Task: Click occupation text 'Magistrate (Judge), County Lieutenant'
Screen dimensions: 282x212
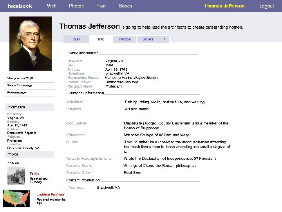Action: tap(176, 126)
